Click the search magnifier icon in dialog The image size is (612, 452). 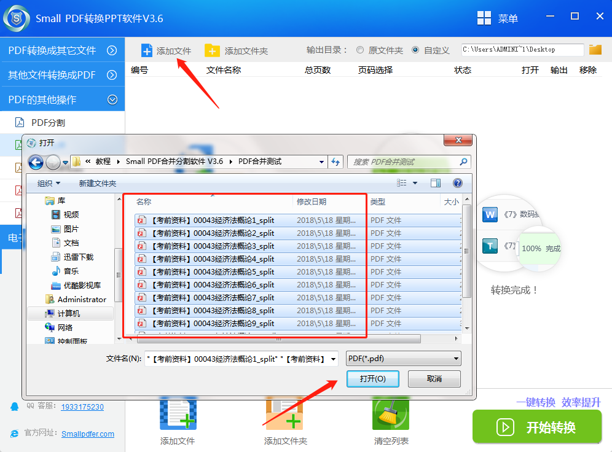(463, 162)
